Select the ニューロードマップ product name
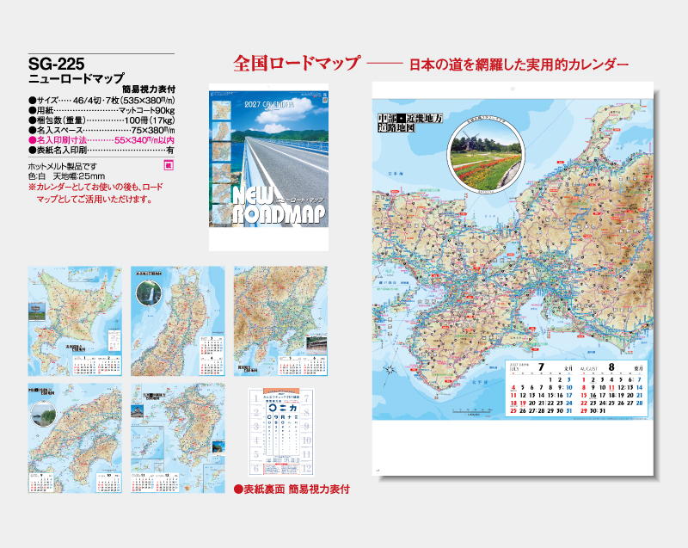Viewport: 688px width, 548px height. pos(77,78)
